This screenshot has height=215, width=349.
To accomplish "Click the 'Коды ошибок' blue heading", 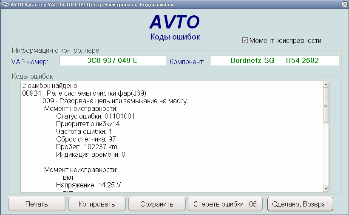I will (175, 37).
